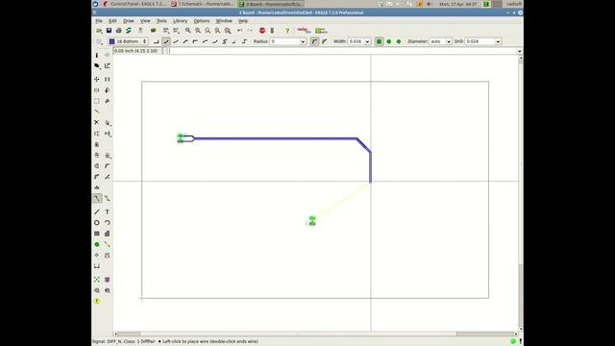Select the Arc tool
This screenshot has width=615, height=346.
(x=107, y=223)
